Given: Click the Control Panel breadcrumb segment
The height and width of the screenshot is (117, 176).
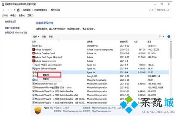Looking at the screenshot, I should coord(27,10).
